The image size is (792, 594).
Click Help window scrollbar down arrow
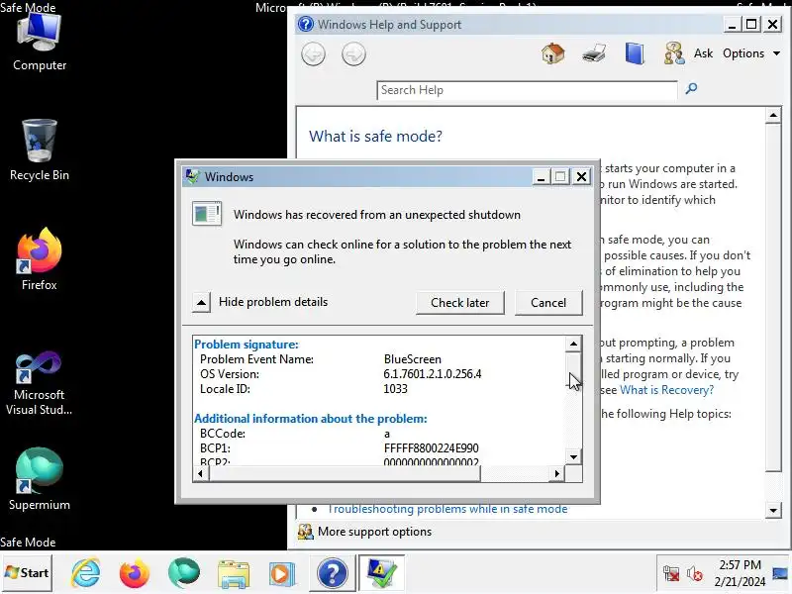pos(773,510)
